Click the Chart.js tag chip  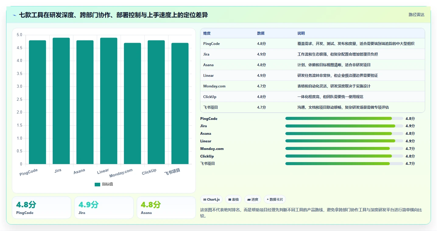(x=211, y=199)
